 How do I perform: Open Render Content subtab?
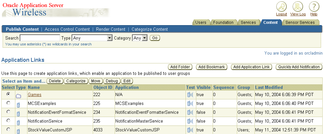tap(110, 29)
